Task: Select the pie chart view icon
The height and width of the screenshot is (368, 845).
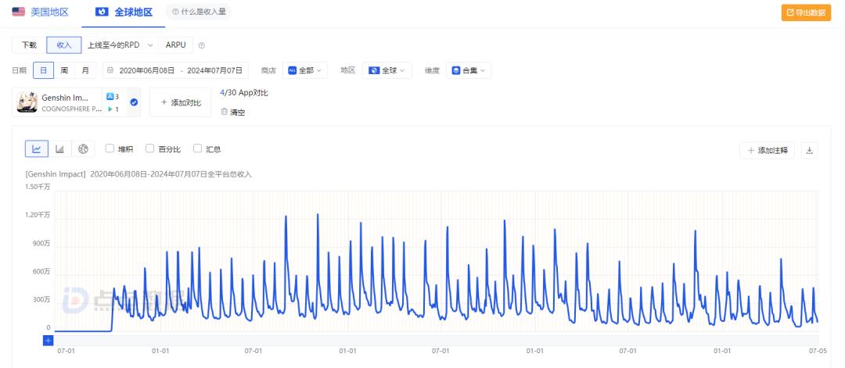Action: pyautogui.click(x=83, y=149)
